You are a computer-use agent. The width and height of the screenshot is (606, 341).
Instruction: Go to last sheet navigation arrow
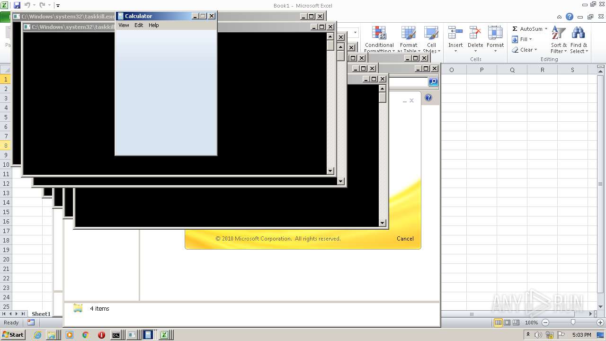pyautogui.click(x=23, y=314)
